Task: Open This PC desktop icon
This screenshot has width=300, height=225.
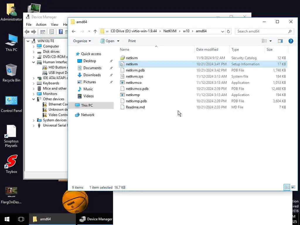Action: pos(11,43)
